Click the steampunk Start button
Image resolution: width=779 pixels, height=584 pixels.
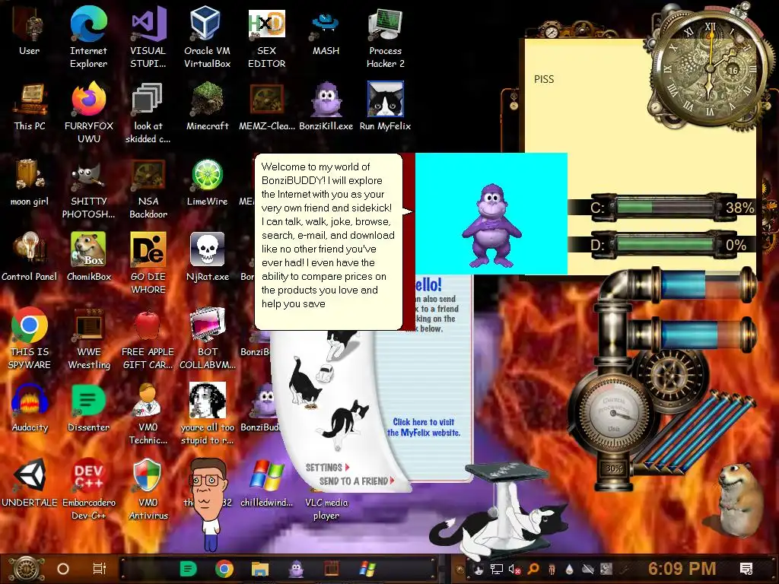tap(27, 569)
